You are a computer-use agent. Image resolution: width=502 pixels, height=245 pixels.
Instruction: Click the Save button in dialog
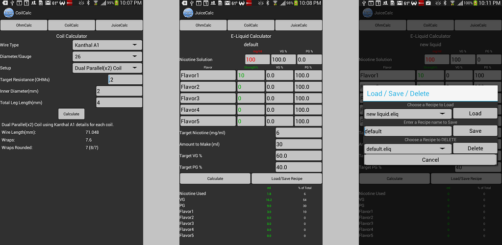(x=475, y=131)
